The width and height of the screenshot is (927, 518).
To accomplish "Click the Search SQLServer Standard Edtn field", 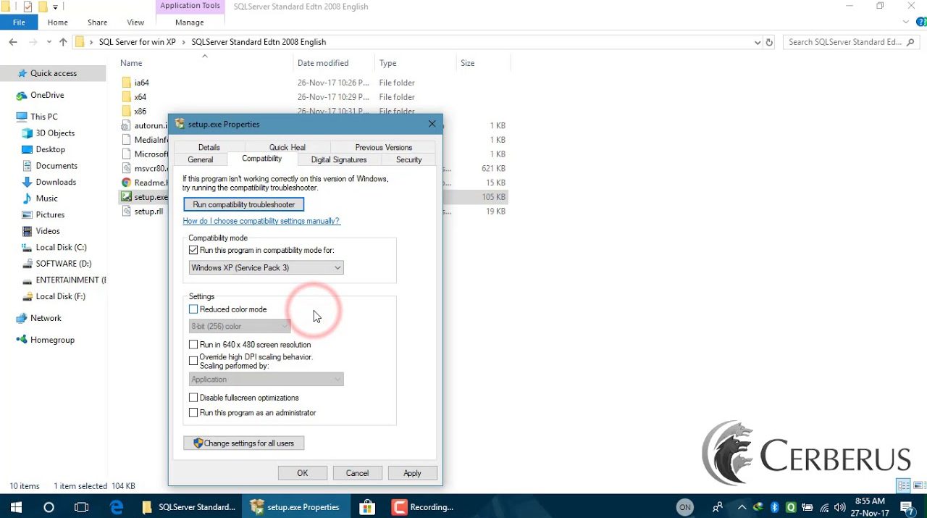I will point(844,42).
